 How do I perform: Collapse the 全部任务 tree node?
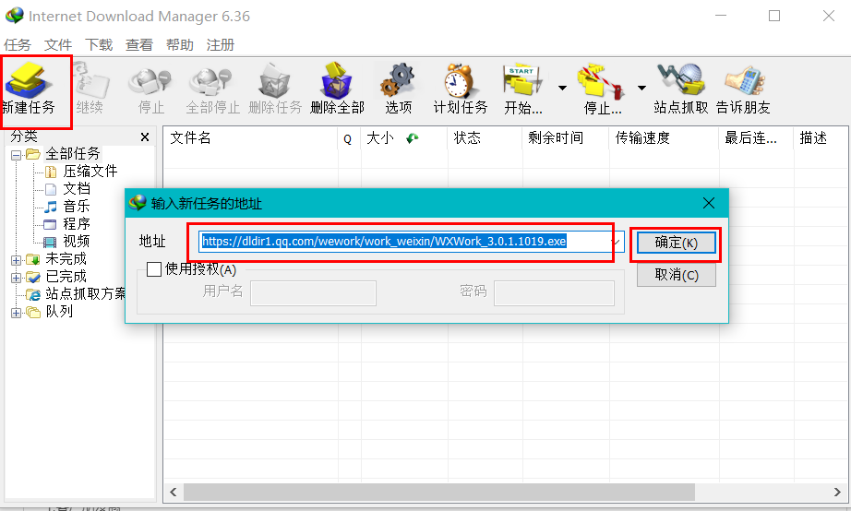pos(17,155)
